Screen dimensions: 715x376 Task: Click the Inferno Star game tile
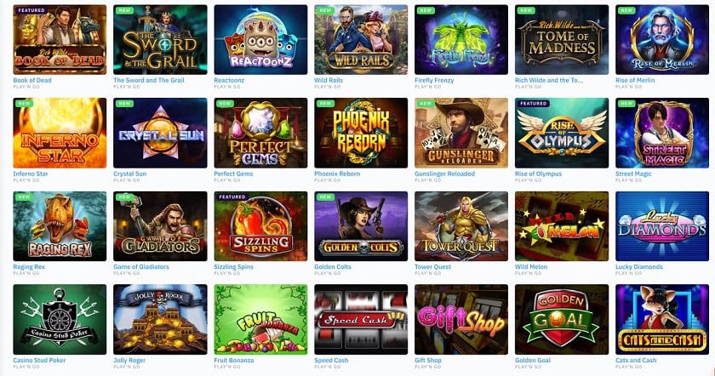(60, 133)
